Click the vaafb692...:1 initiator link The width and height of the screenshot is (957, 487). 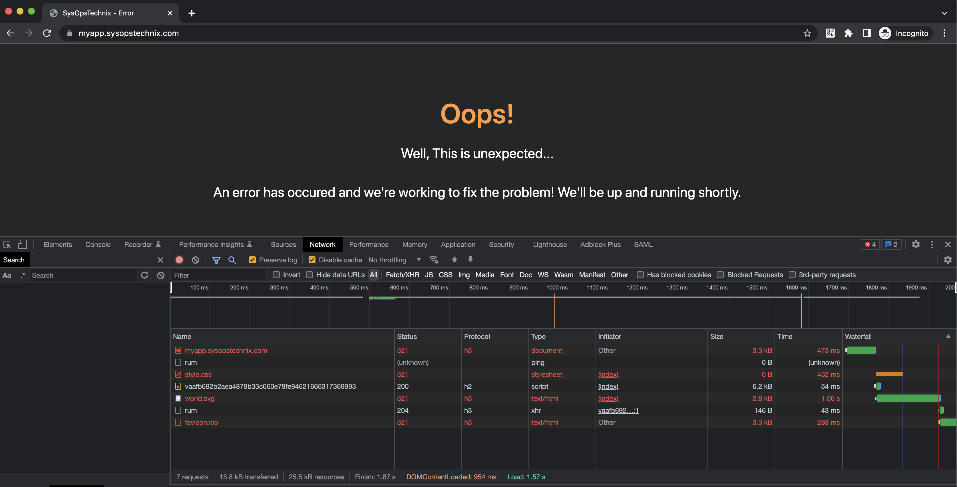[x=618, y=410]
